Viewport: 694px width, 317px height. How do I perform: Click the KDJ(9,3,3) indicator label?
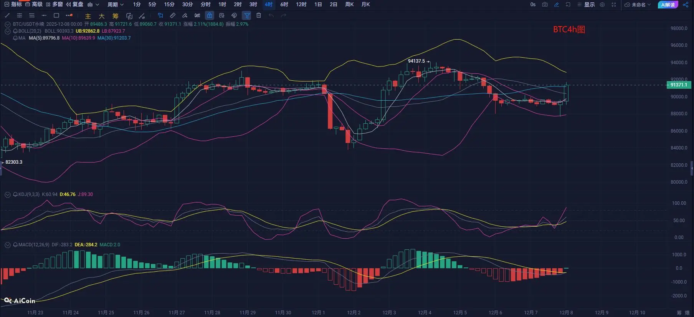[29, 194]
